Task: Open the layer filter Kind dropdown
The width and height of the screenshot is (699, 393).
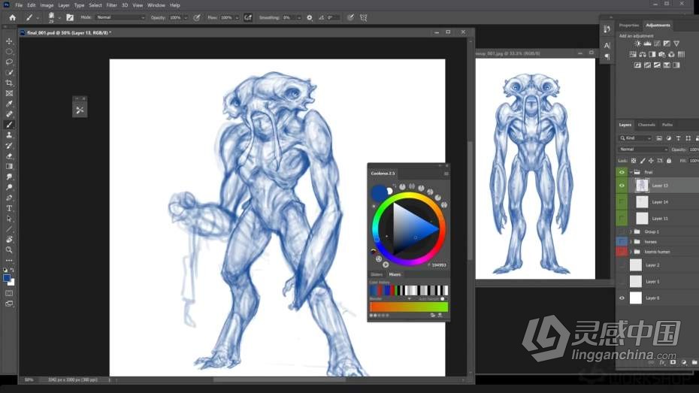Action: pyautogui.click(x=635, y=138)
